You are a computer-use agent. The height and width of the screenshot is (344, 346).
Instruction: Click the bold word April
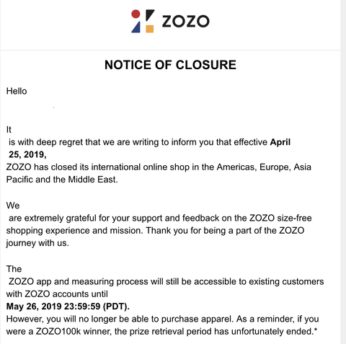(x=280, y=142)
